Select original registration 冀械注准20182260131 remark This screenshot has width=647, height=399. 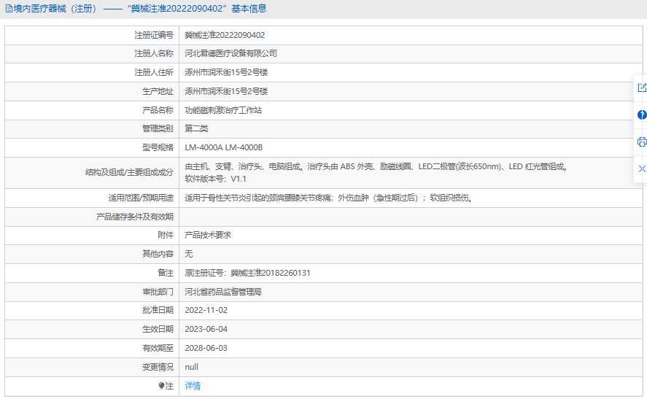pos(247,273)
